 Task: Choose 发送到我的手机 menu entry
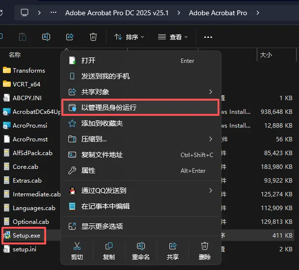tap(141, 76)
